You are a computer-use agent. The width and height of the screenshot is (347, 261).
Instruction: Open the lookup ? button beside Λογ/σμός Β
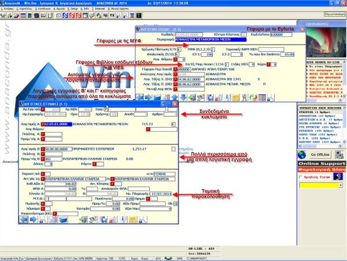coord(43,149)
